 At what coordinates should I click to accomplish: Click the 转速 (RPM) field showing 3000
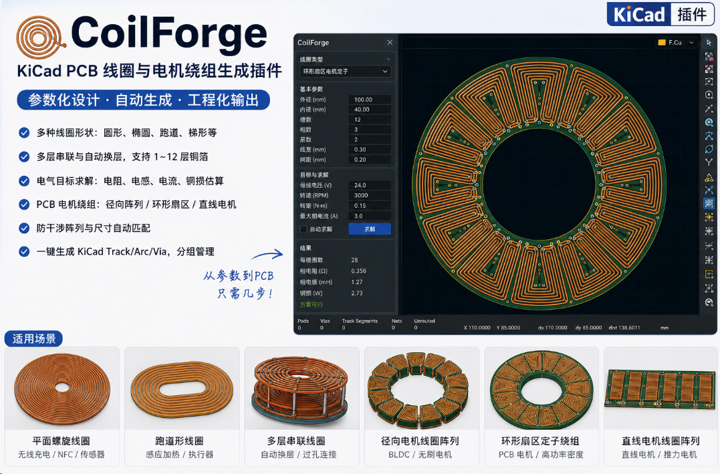click(370, 195)
